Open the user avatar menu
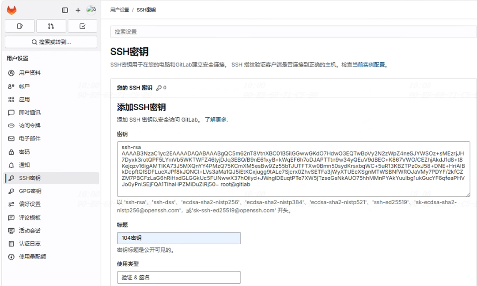This screenshot has width=477, height=286. tap(91, 10)
